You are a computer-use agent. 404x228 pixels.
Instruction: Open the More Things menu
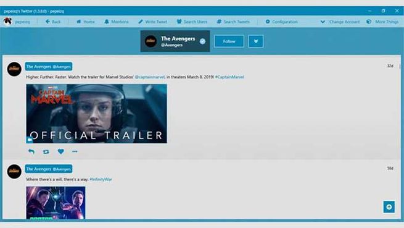pyautogui.click(x=382, y=22)
